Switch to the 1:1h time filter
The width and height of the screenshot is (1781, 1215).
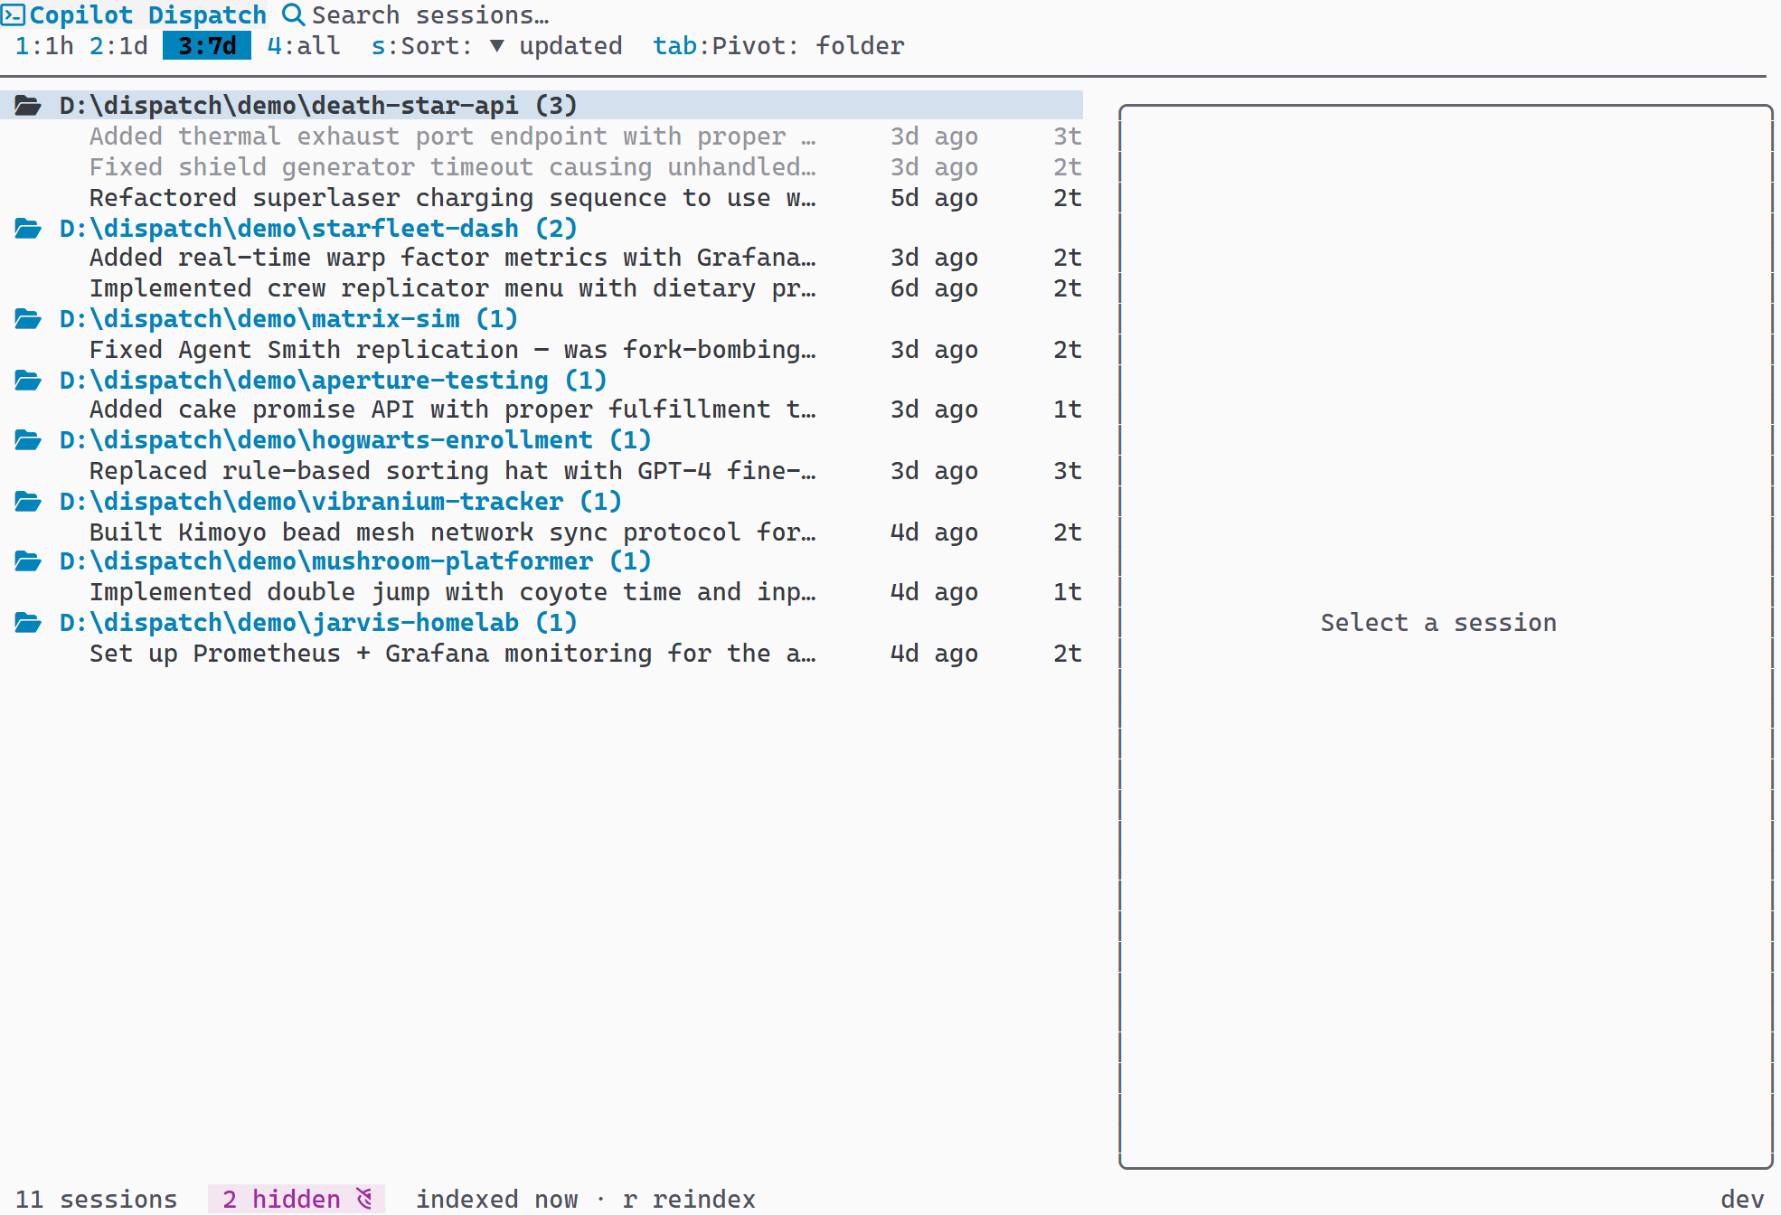[x=43, y=45]
